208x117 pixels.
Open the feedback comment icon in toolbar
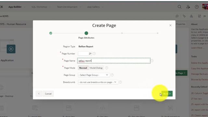click(x=177, y=16)
